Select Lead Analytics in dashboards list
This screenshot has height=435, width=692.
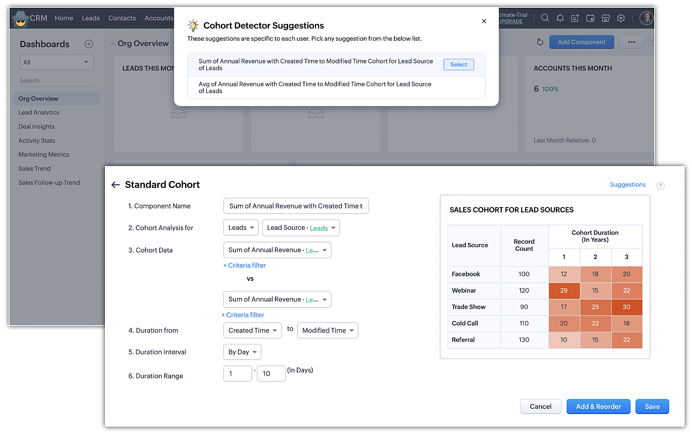[x=39, y=113]
